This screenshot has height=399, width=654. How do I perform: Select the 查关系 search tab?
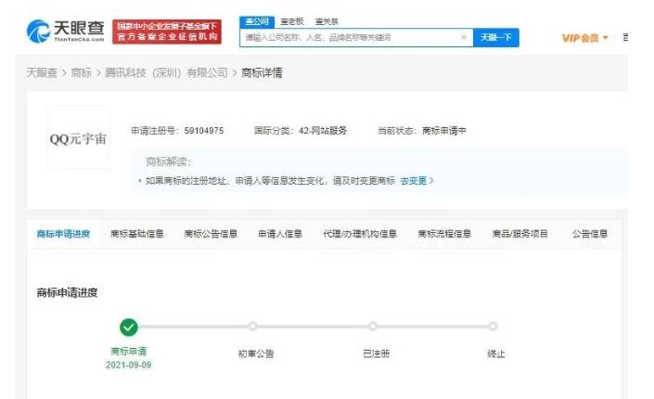[x=327, y=21]
